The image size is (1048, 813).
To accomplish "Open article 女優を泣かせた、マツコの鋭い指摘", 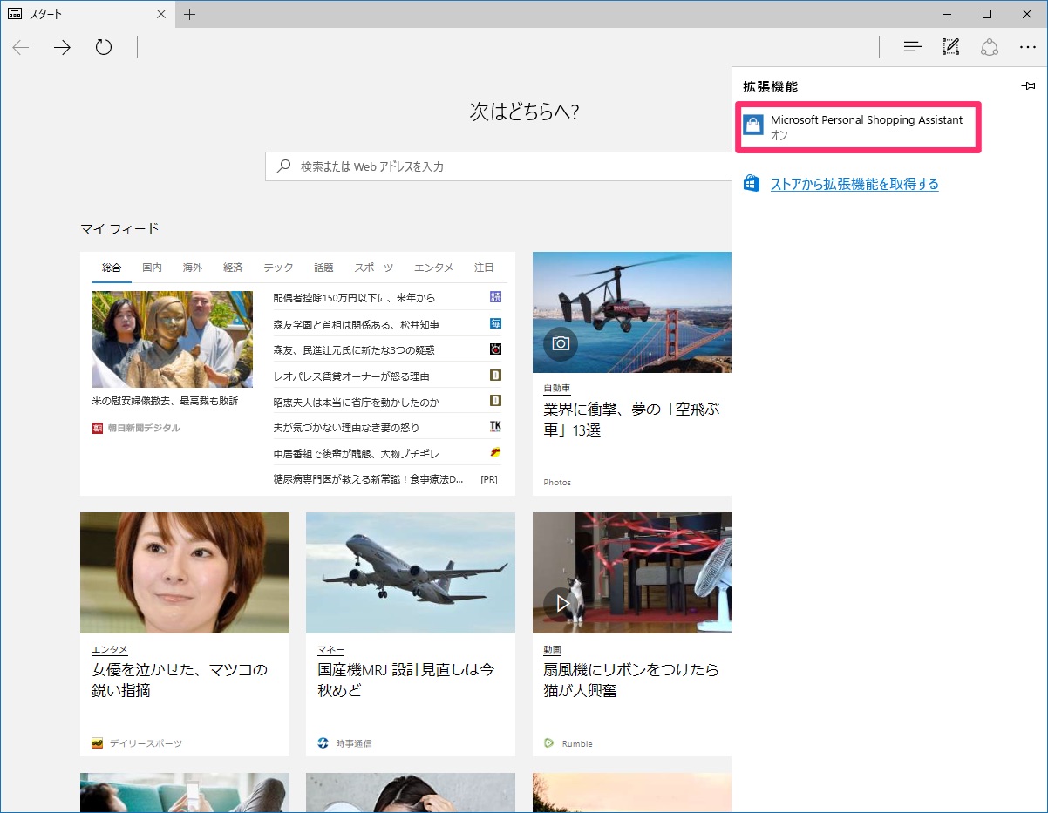I will (x=180, y=680).
